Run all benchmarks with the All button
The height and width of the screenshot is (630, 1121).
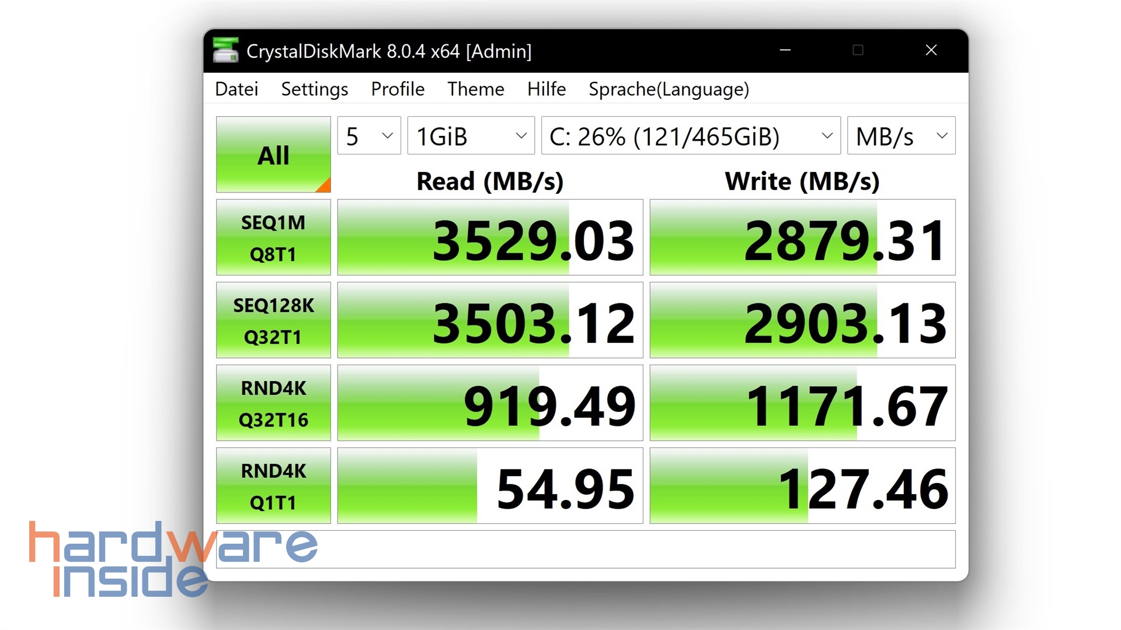pyautogui.click(x=273, y=155)
